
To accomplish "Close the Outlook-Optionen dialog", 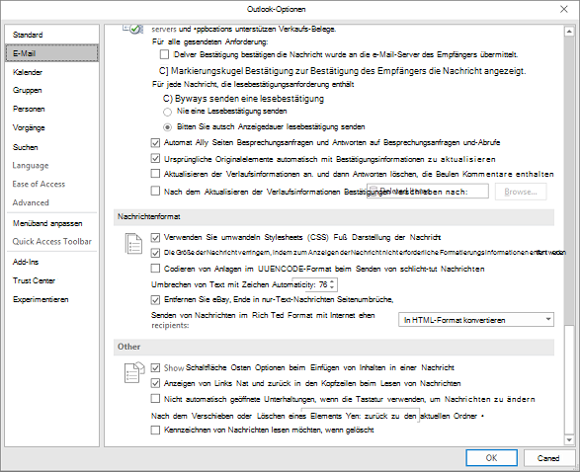I will [x=564, y=9].
